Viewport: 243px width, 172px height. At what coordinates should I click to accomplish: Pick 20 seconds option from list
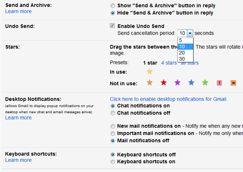[185, 53]
